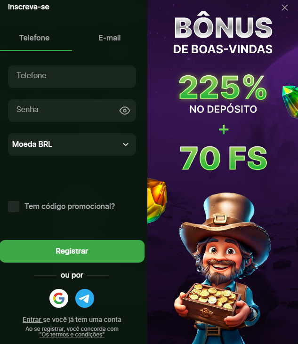Expand the Moeda BRL currency dropdown
This screenshot has width=298, height=344.
72,144
